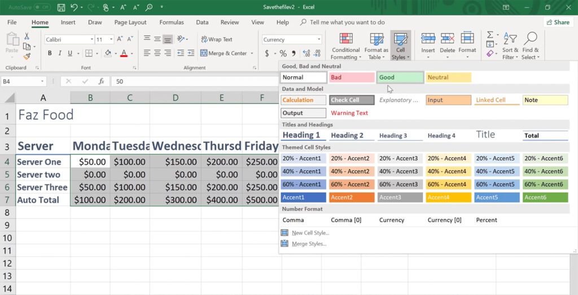
Task: Click the Save floppy disk icon
Action: [62, 7]
